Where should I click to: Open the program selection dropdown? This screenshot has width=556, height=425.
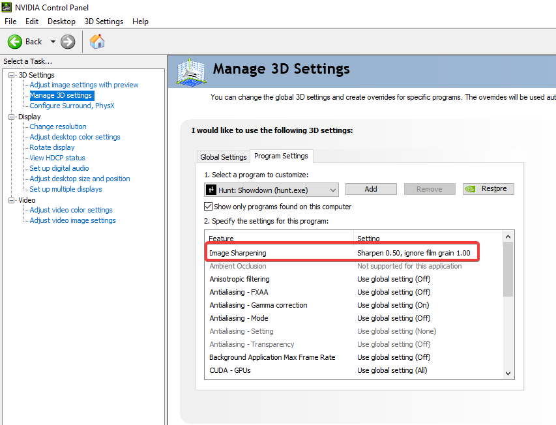[333, 189]
